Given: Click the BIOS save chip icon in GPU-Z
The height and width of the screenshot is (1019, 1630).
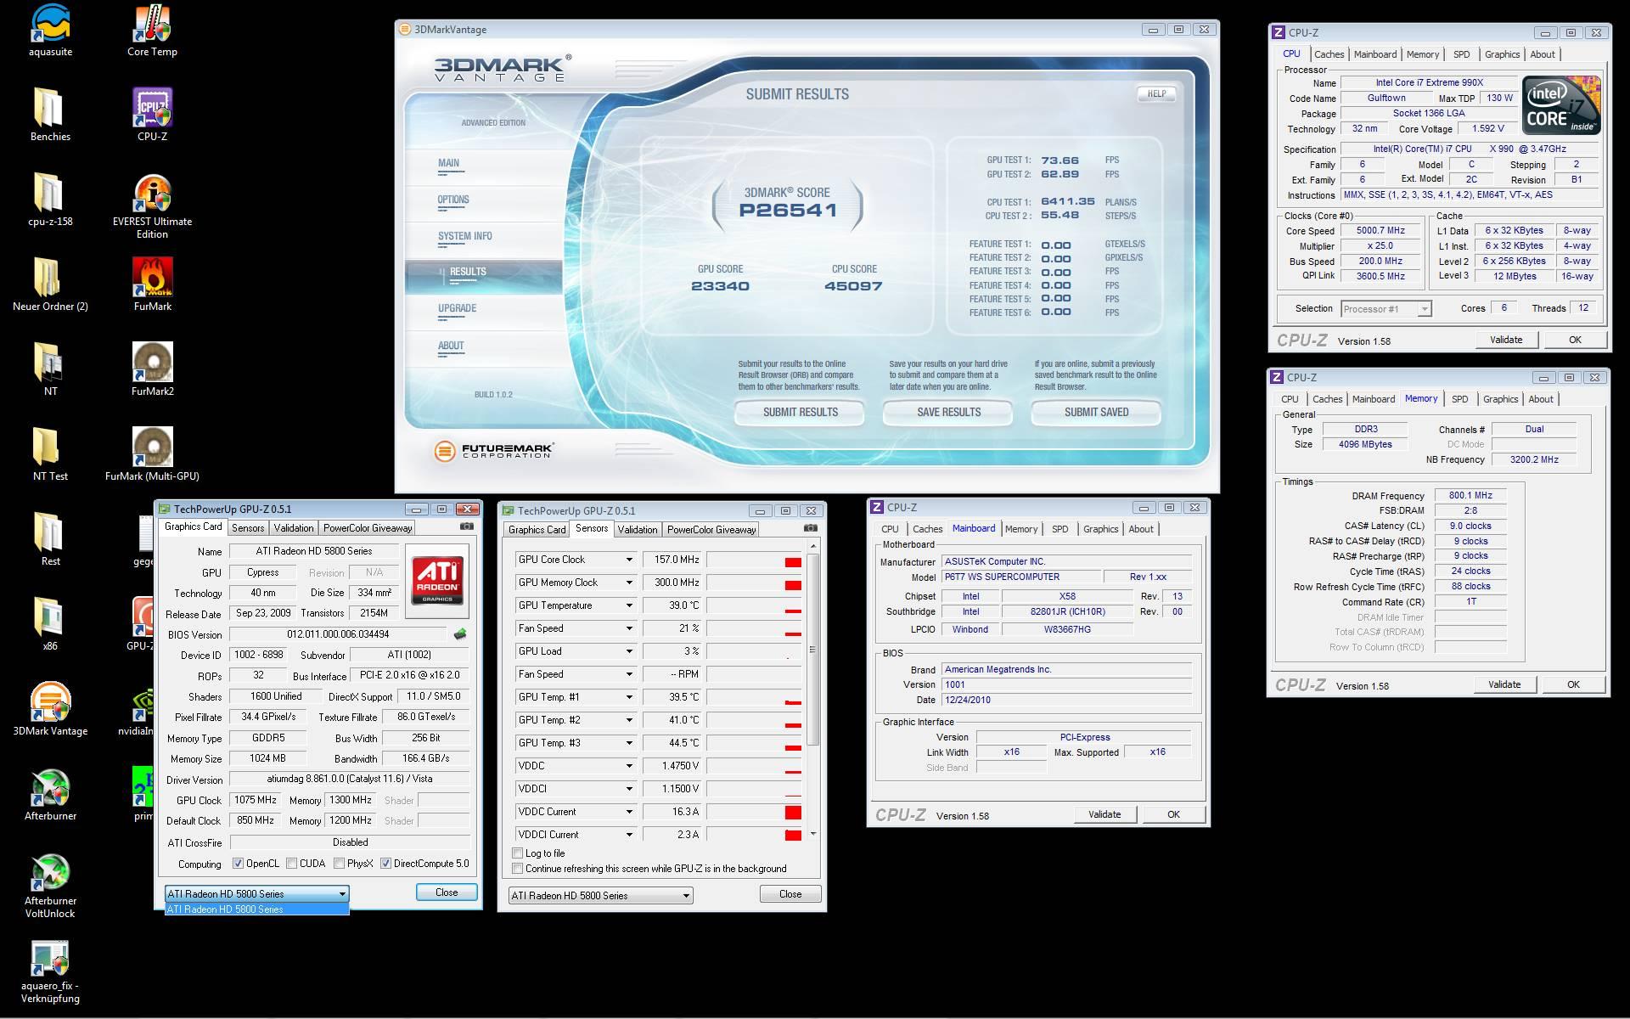Looking at the screenshot, I should coord(460,634).
